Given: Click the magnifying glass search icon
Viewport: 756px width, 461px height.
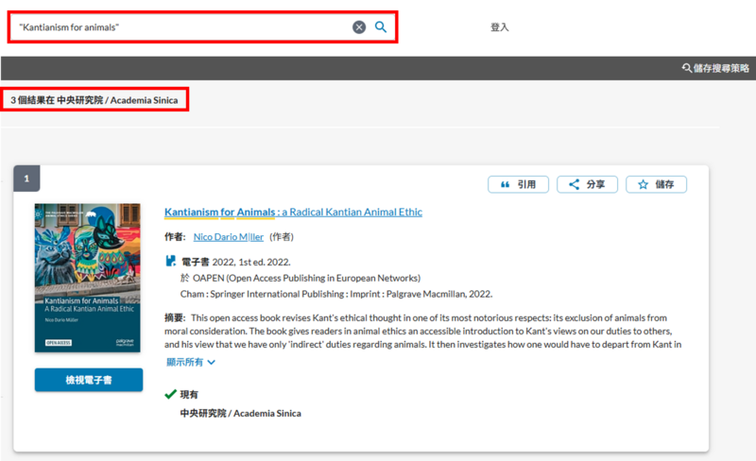Looking at the screenshot, I should click(381, 27).
